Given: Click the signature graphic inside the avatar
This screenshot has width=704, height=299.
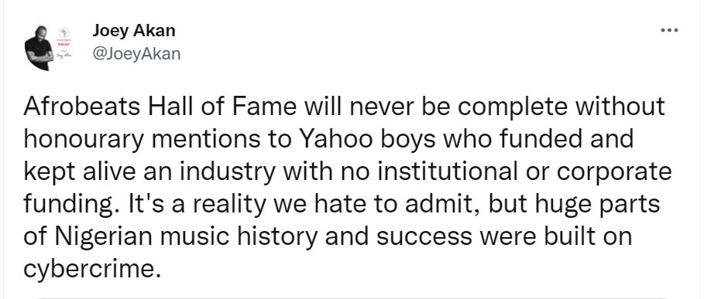Looking at the screenshot, I should pos(63,56).
